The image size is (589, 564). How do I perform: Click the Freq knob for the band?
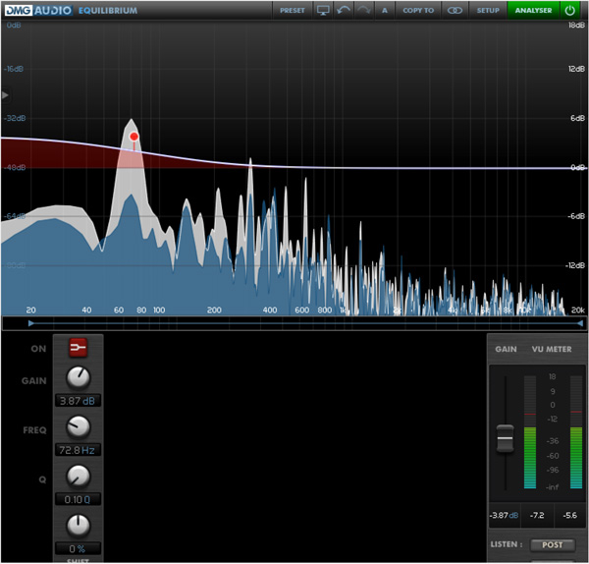pyautogui.click(x=78, y=426)
